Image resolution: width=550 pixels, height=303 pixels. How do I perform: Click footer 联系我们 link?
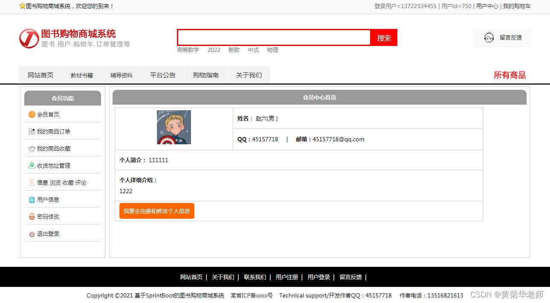(255, 277)
